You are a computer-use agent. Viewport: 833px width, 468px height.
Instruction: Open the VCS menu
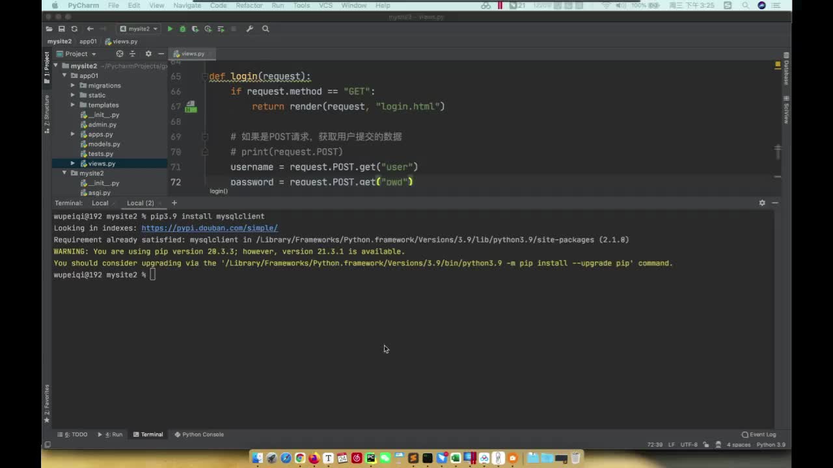pos(325,5)
